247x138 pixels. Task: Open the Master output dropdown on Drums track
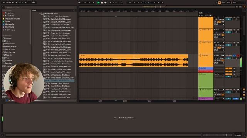click(219, 74)
